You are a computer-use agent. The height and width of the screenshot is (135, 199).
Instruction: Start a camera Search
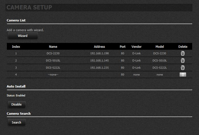pyautogui.click(x=16, y=123)
